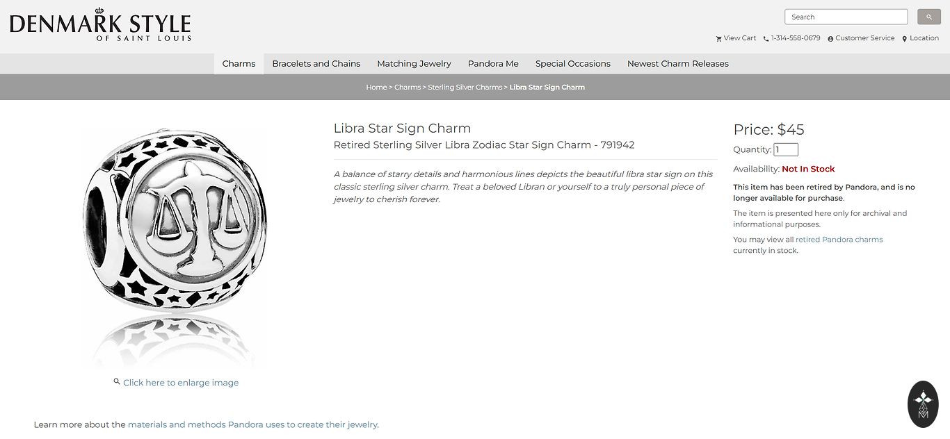Open the View Cart icon link
The width and height of the screenshot is (950, 439).
click(x=736, y=38)
